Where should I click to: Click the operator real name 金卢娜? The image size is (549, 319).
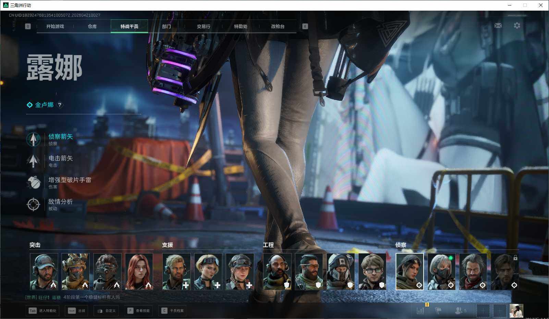click(44, 105)
